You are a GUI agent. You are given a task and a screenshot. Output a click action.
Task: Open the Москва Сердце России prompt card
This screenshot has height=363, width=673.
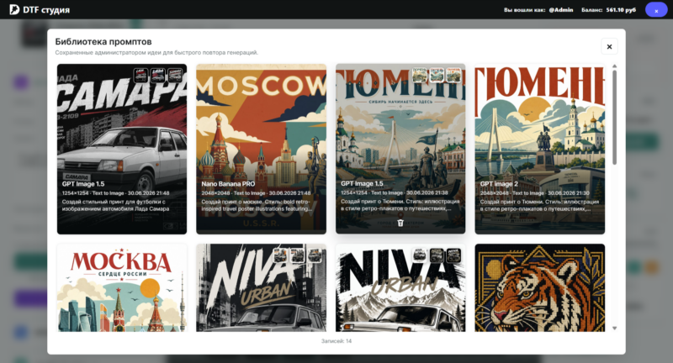[122, 288]
